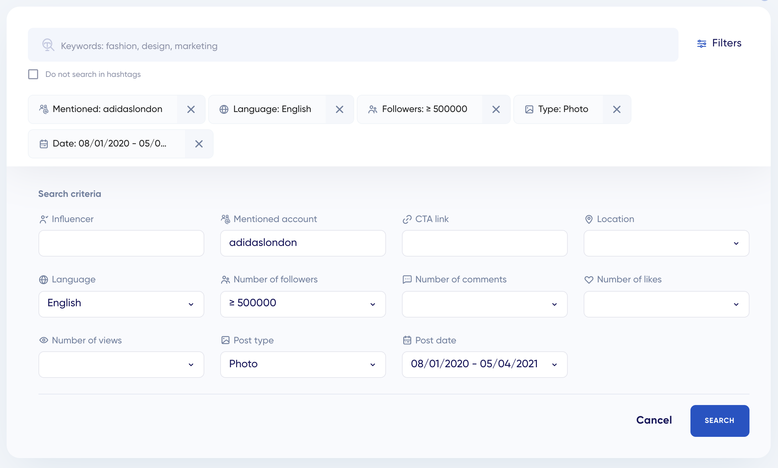This screenshot has width=778, height=468.
Task: Click the keyword search magnifier icon
Action: click(x=48, y=45)
